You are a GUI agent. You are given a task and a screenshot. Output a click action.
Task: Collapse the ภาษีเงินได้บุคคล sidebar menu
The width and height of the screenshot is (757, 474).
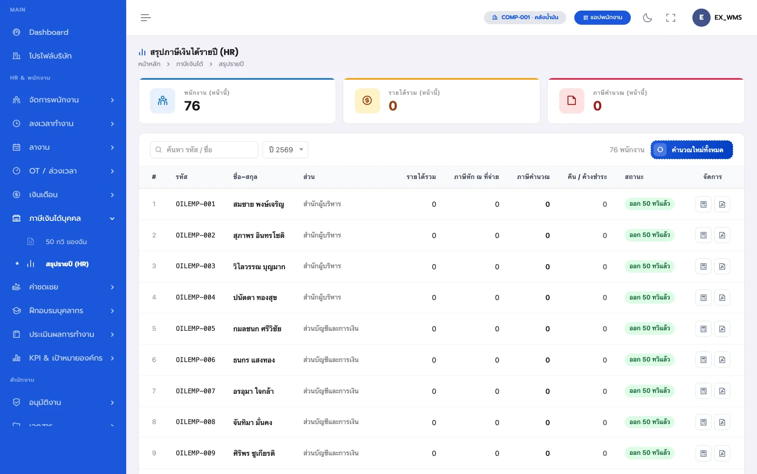(x=63, y=218)
